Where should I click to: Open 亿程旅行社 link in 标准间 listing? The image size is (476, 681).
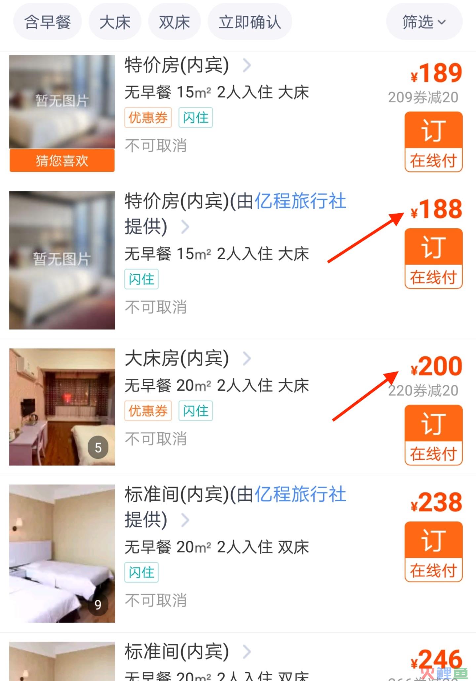click(300, 494)
